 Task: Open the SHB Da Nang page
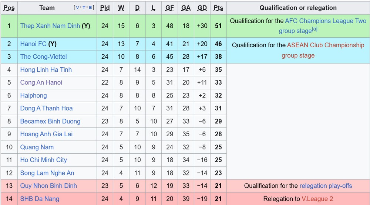click(x=40, y=199)
